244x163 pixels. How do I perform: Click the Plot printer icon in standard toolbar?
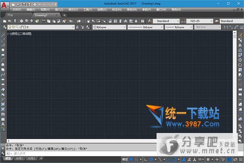22,21
